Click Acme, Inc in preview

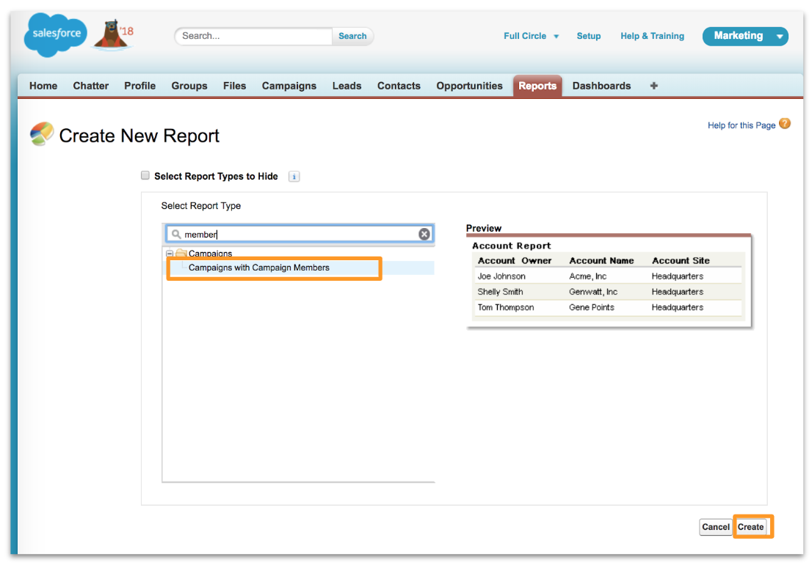click(588, 276)
